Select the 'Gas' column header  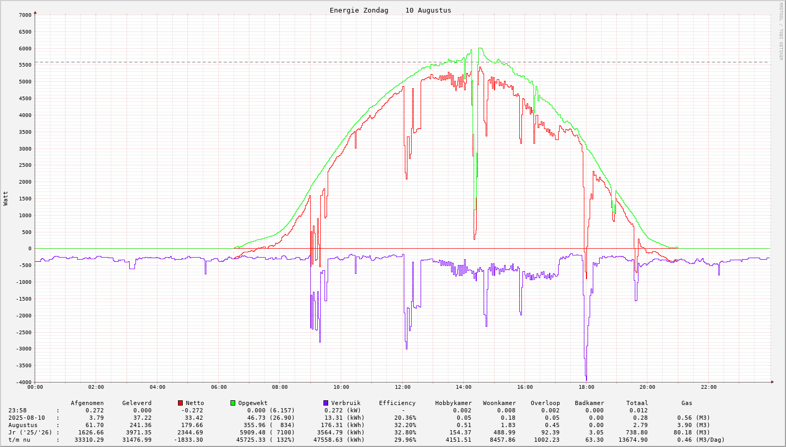click(687, 403)
